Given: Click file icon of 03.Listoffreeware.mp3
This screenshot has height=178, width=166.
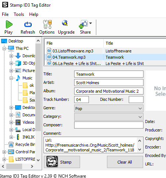Looking at the screenshot, I should [49, 51].
